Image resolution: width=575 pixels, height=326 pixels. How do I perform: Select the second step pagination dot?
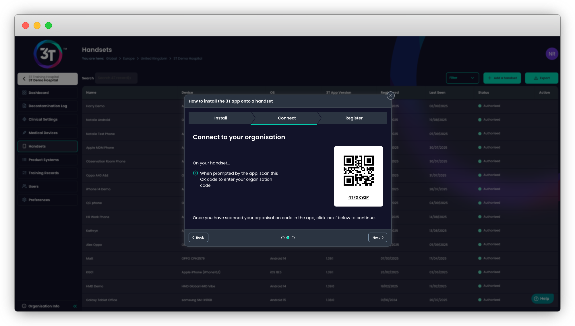tap(288, 237)
